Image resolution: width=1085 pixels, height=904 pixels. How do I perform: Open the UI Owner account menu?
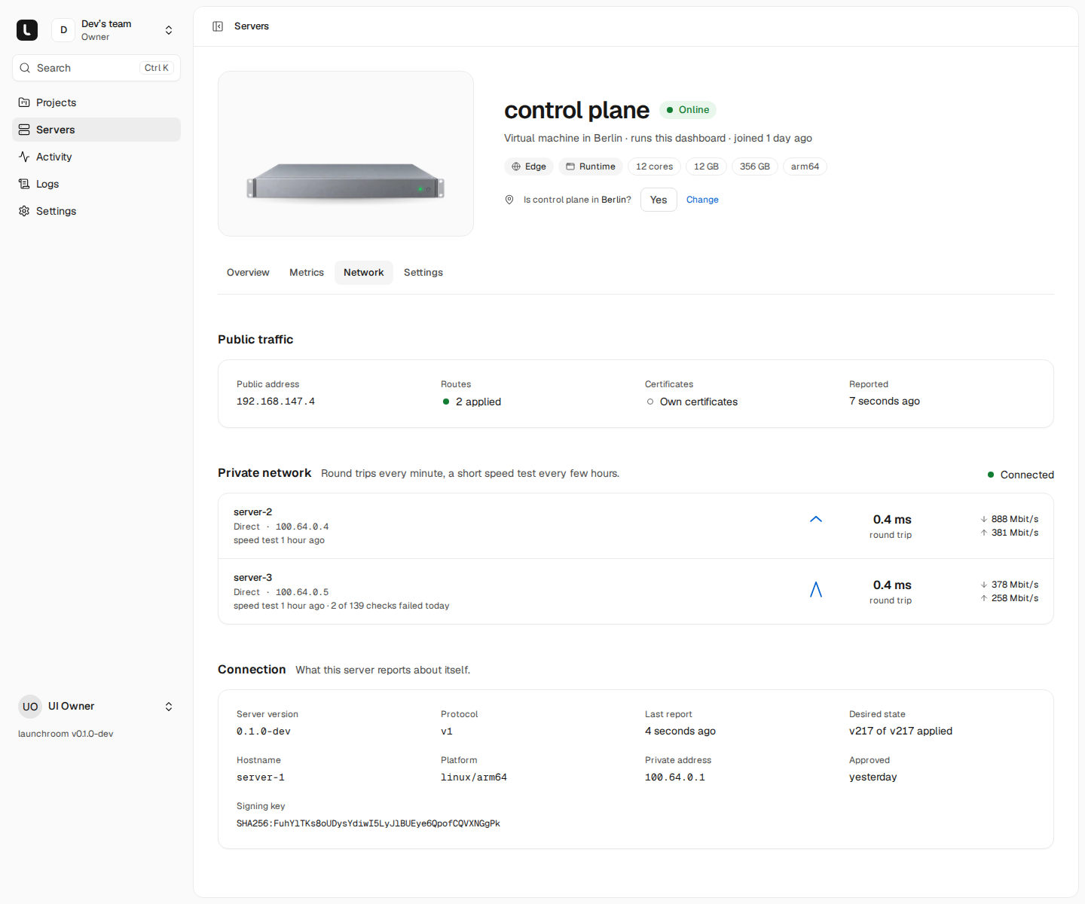click(96, 707)
